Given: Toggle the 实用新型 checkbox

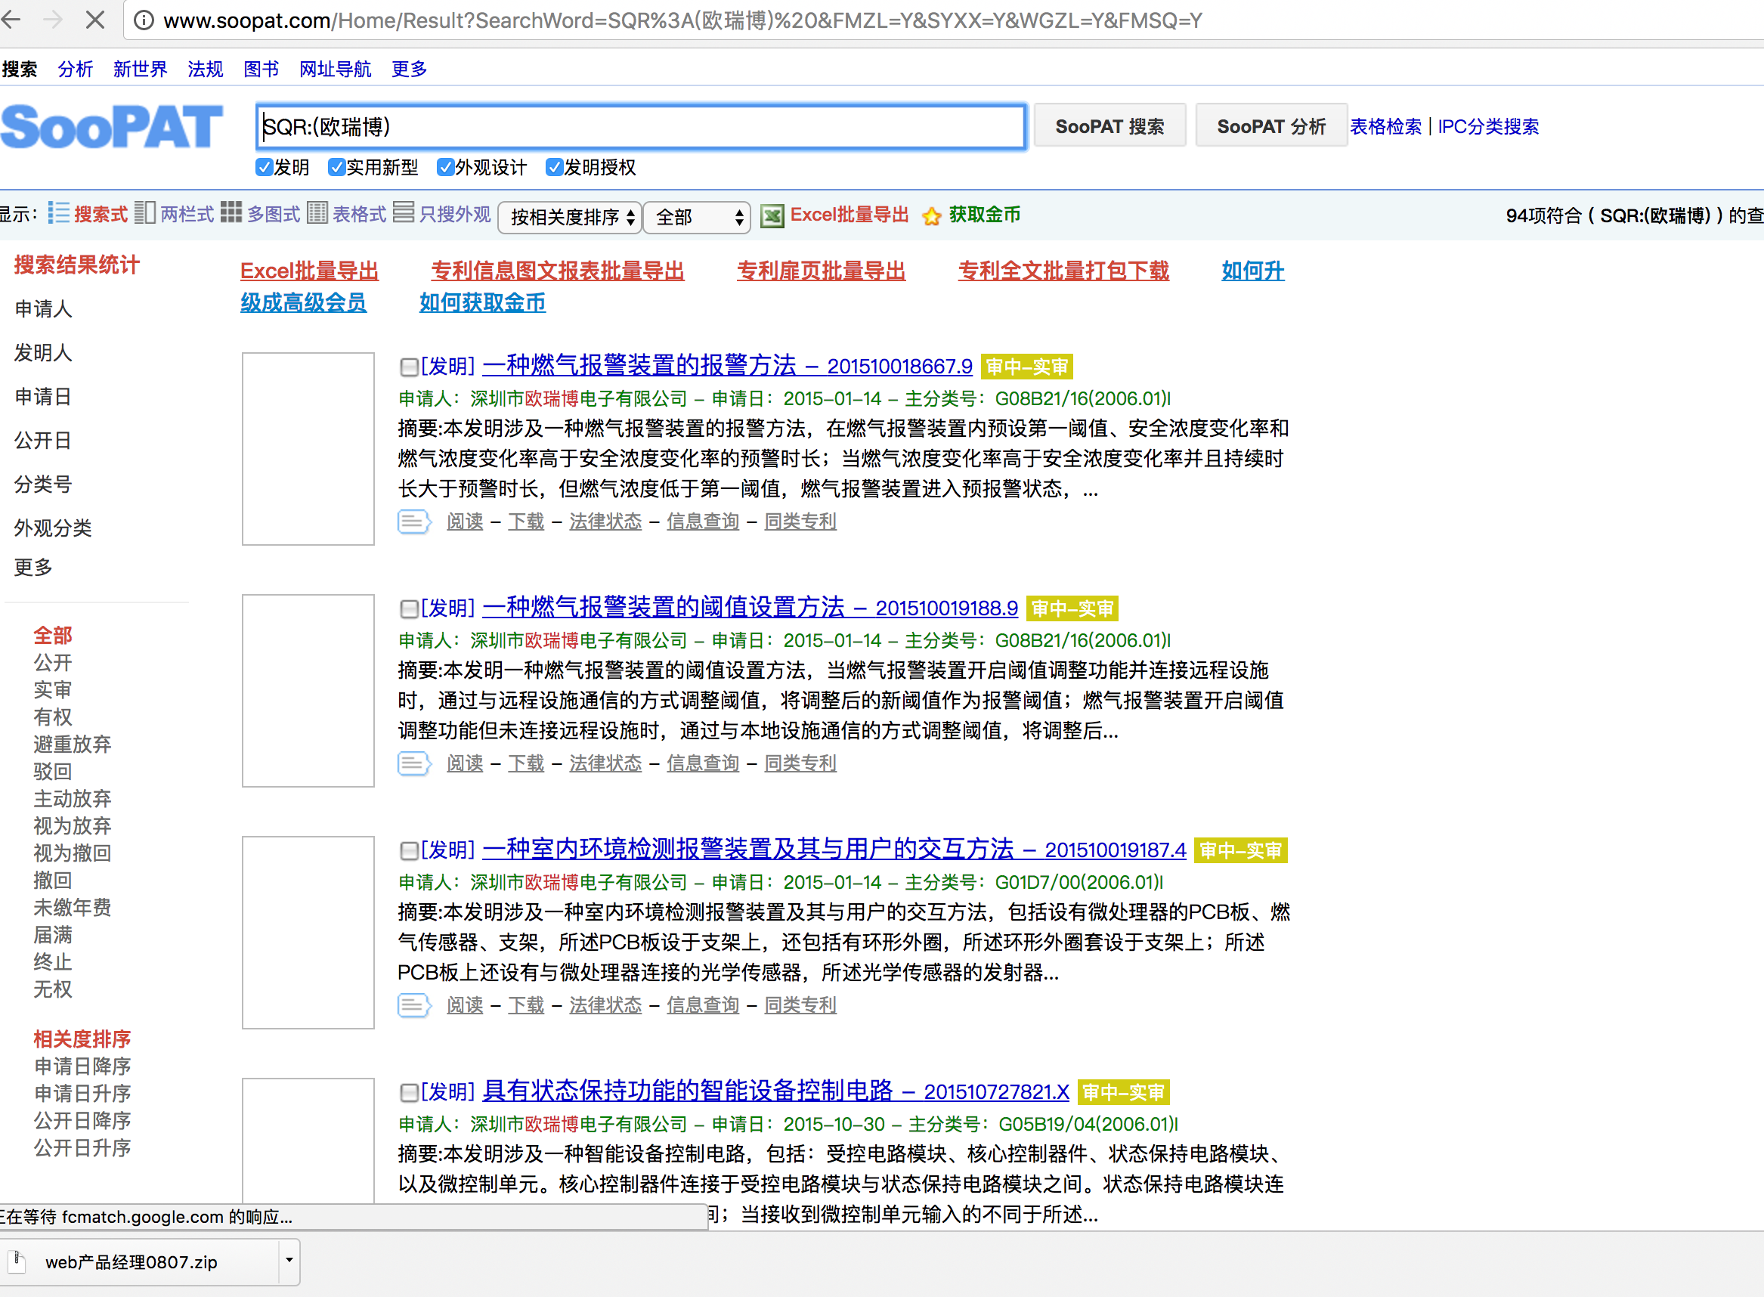Looking at the screenshot, I should 337,167.
